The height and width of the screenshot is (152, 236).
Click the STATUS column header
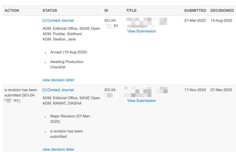tap(50, 11)
